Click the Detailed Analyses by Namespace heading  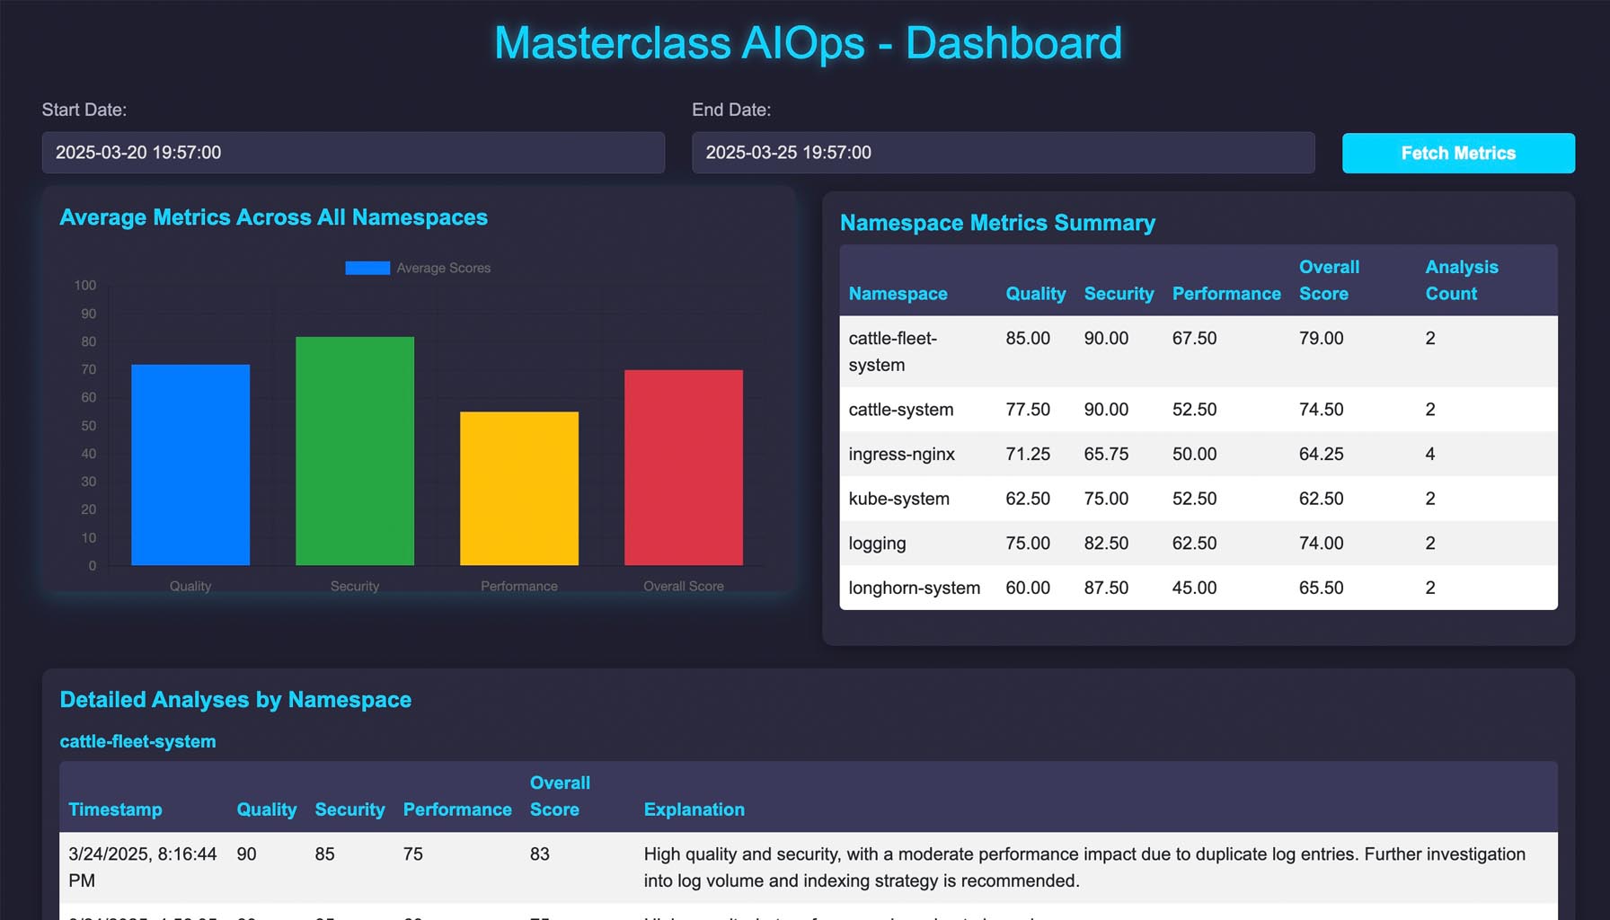point(235,700)
